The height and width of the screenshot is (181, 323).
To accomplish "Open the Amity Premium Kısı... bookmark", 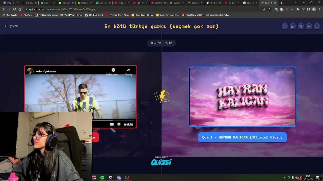I will [168, 15].
